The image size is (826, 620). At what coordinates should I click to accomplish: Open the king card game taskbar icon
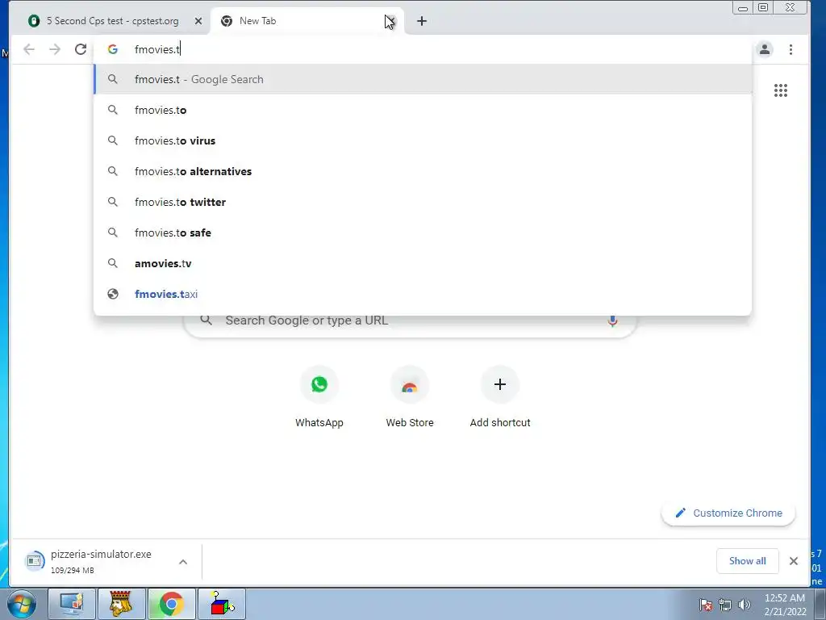121,604
